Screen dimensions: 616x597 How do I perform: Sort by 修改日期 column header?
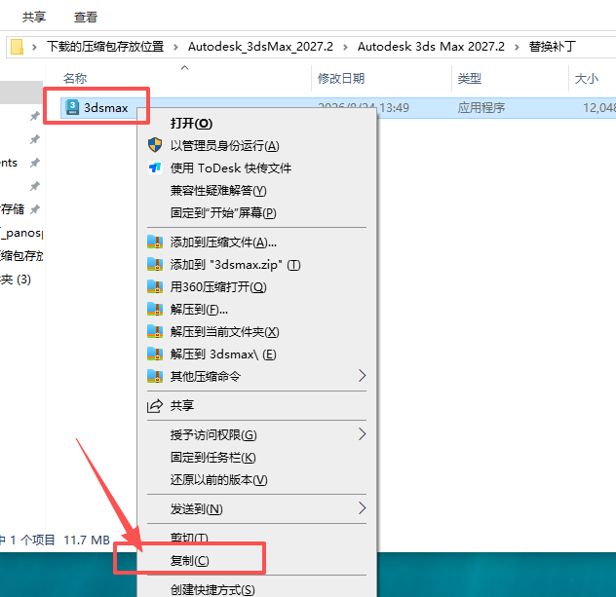coord(341,78)
